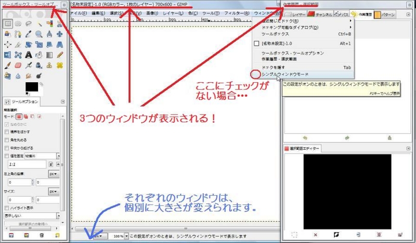The width and height of the screenshot is (416, 243).
Task: Choose the replace selection mode icon
Action: coord(19,117)
